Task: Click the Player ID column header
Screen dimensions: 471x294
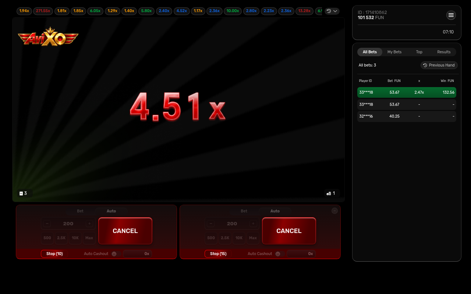Action: [x=365, y=81]
